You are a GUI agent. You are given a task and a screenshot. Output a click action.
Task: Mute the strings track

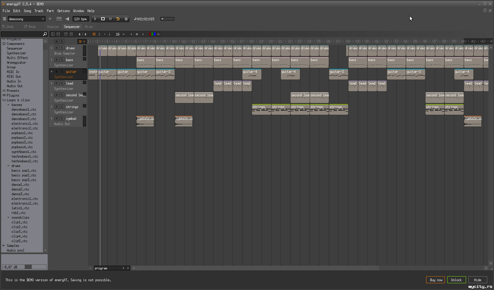pos(57,107)
